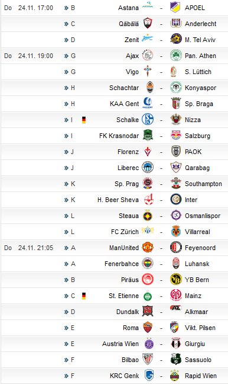This screenshot has width=228, height=384.
Task: Click the Zenit club logo
Action: pyautogui.click(x=148, y=39)
